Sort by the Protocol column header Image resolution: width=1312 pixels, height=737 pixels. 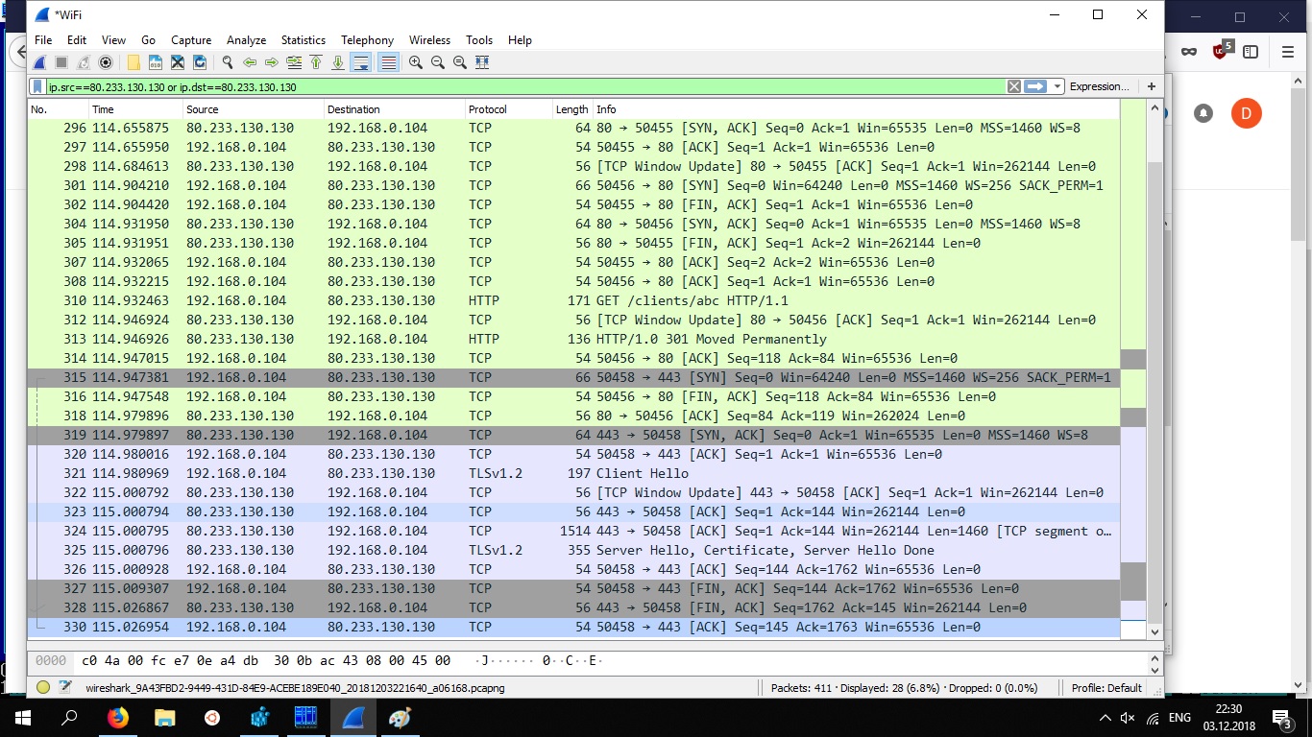point(507,109)
